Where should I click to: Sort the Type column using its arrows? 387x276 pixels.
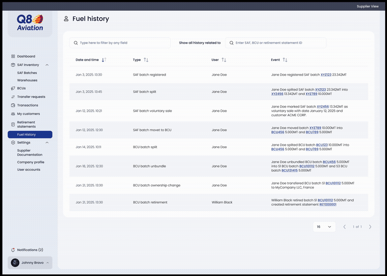[146, 60]
